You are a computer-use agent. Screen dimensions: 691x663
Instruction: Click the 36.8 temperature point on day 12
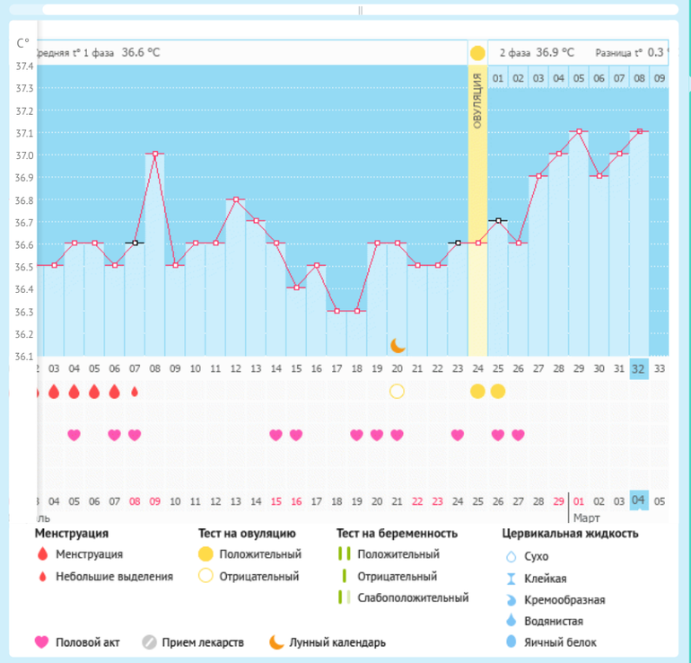pos(235,199)
